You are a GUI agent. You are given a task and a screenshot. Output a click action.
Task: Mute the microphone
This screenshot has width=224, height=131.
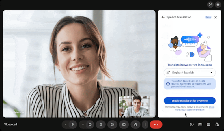coord(73,124)
